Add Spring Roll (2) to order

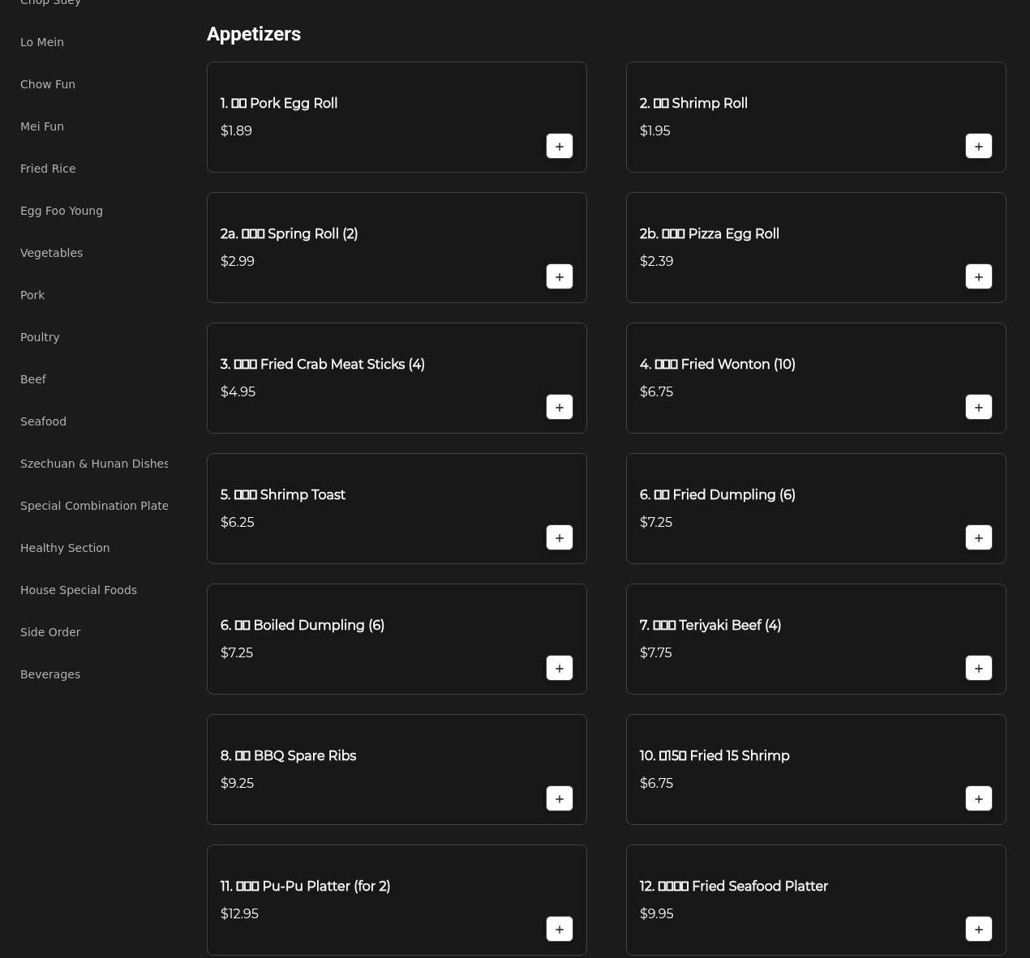coord(560,276)
